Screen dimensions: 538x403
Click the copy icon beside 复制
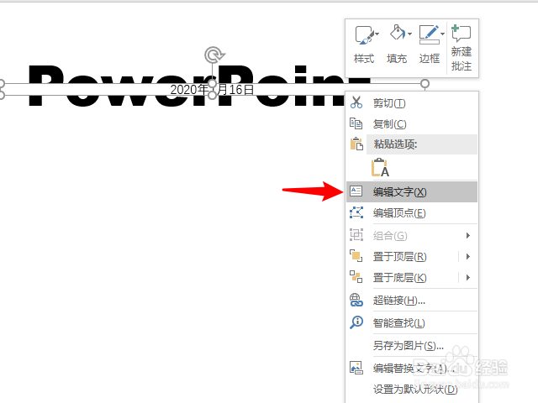point(356,123)
